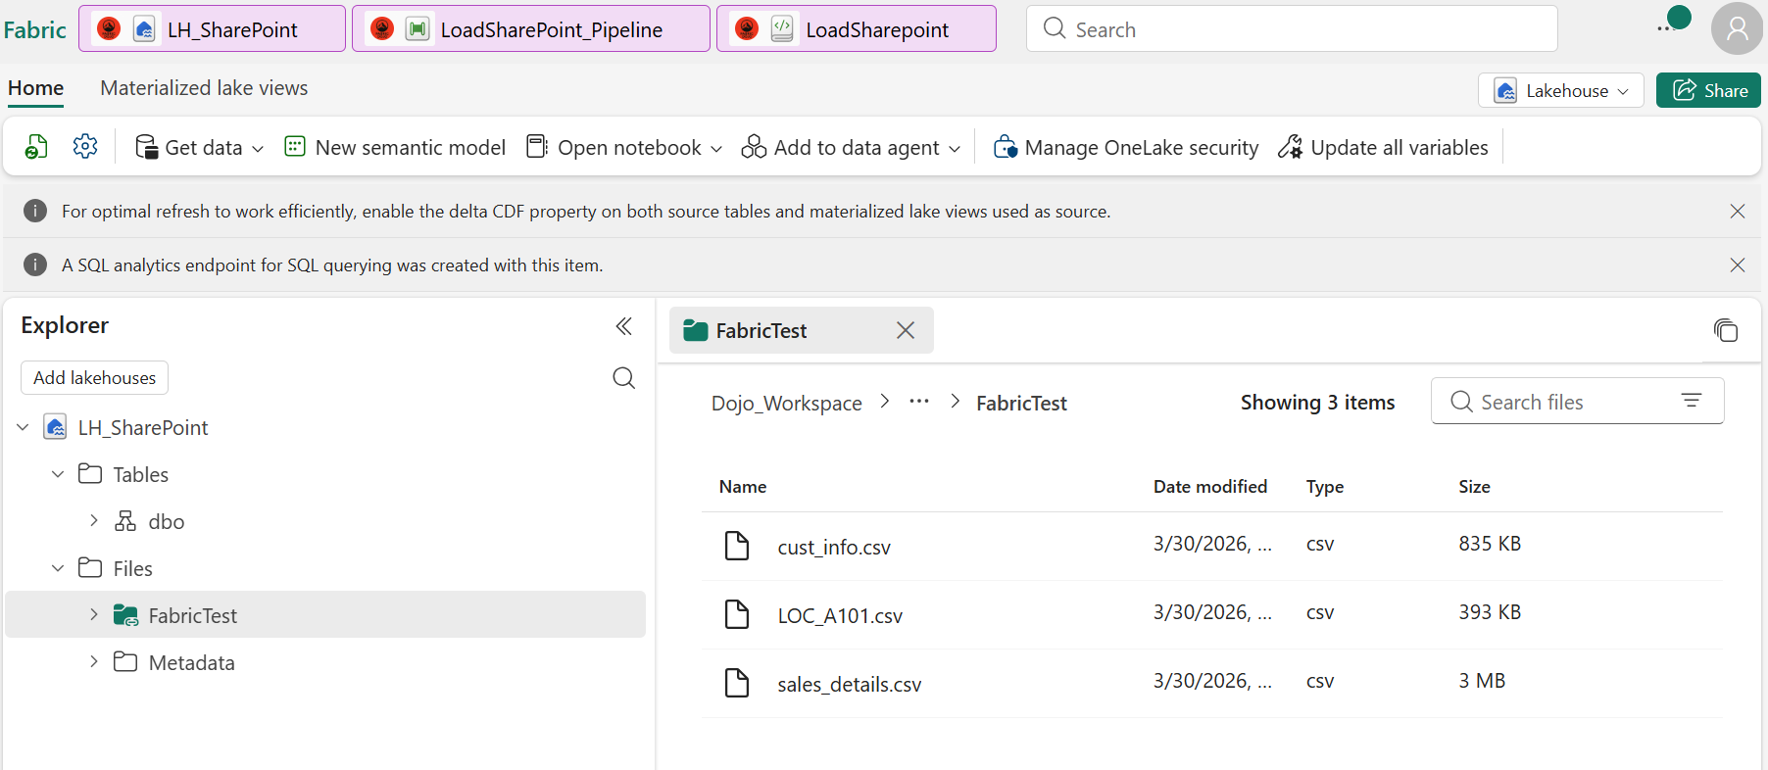
Task: Switch to the LoadSharepoint notebook tab
Action: point(856,28)
